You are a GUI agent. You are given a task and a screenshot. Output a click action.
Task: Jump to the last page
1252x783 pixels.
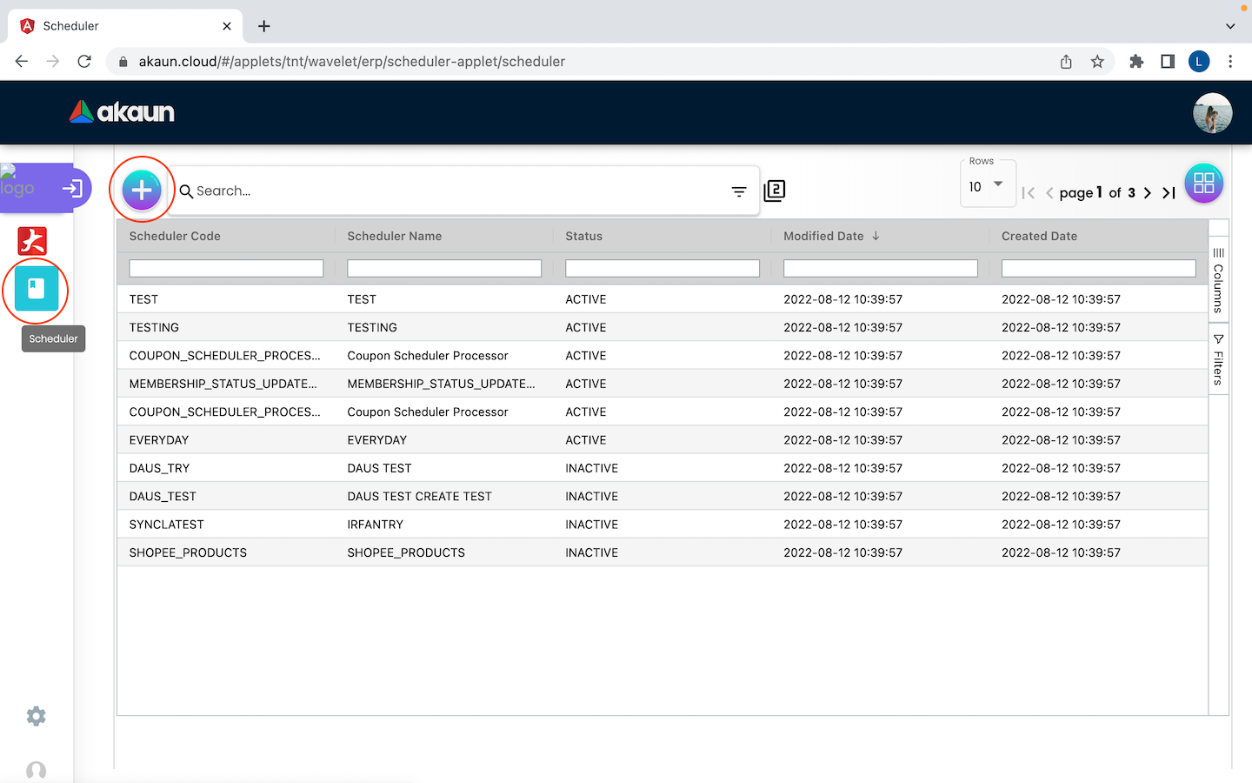(x=1169, y=193)
